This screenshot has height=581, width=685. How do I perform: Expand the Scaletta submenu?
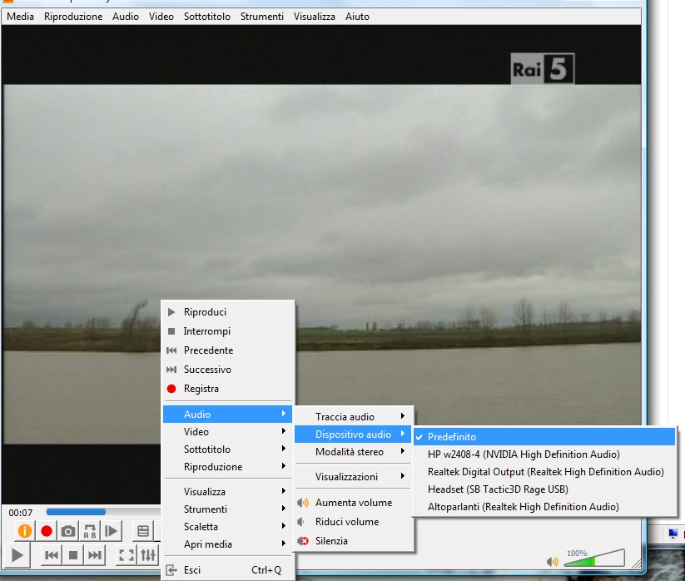(227, 526)
